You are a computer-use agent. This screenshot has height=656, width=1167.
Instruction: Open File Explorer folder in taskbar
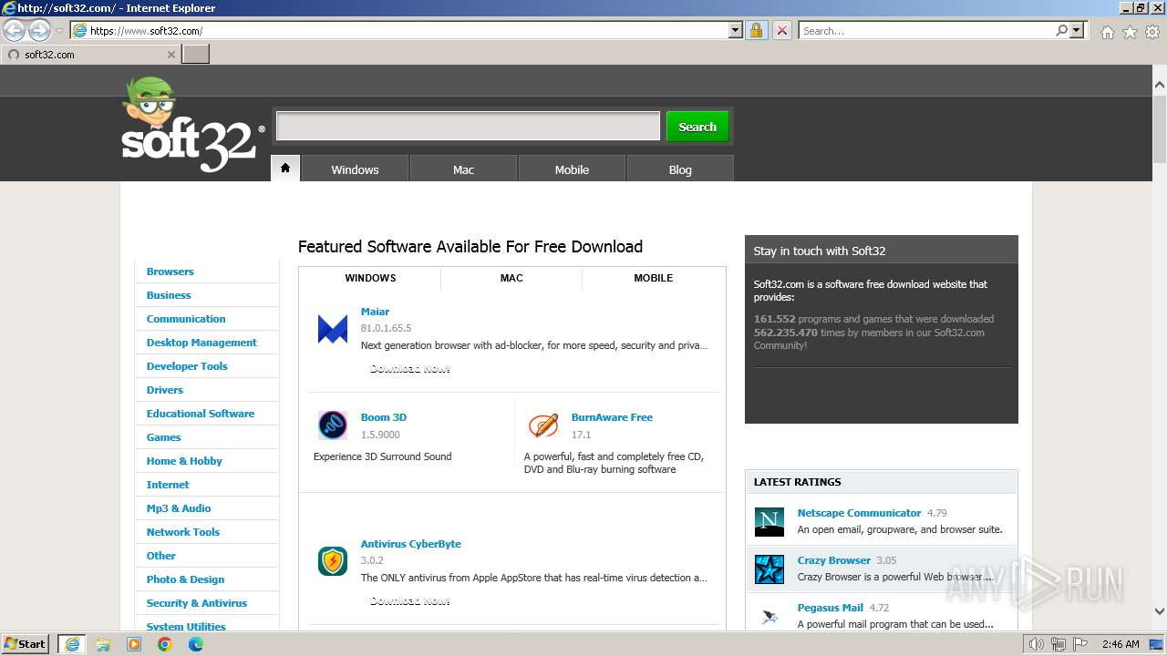click(x=103, y=644)
